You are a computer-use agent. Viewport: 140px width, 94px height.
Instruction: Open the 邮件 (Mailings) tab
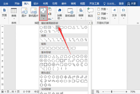[x=64, y=4]
